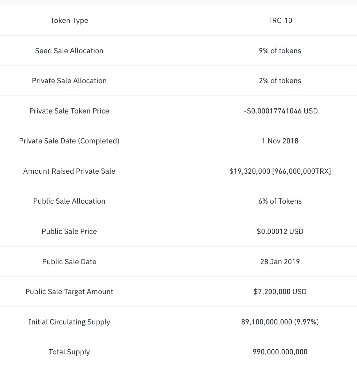Select the ~$0.00017741046 USD price value
This screenshot has height=370, width=357.
coord(280,111)
